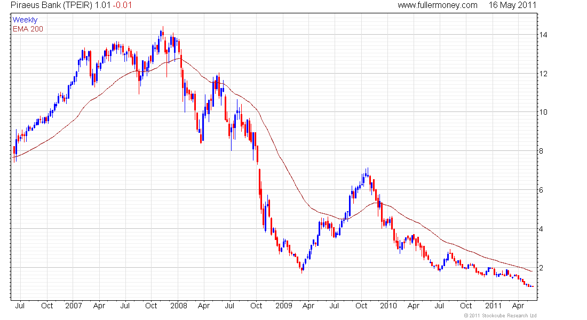
Task: Click the 2009 year label on time axis
Action: pos(284,306)
